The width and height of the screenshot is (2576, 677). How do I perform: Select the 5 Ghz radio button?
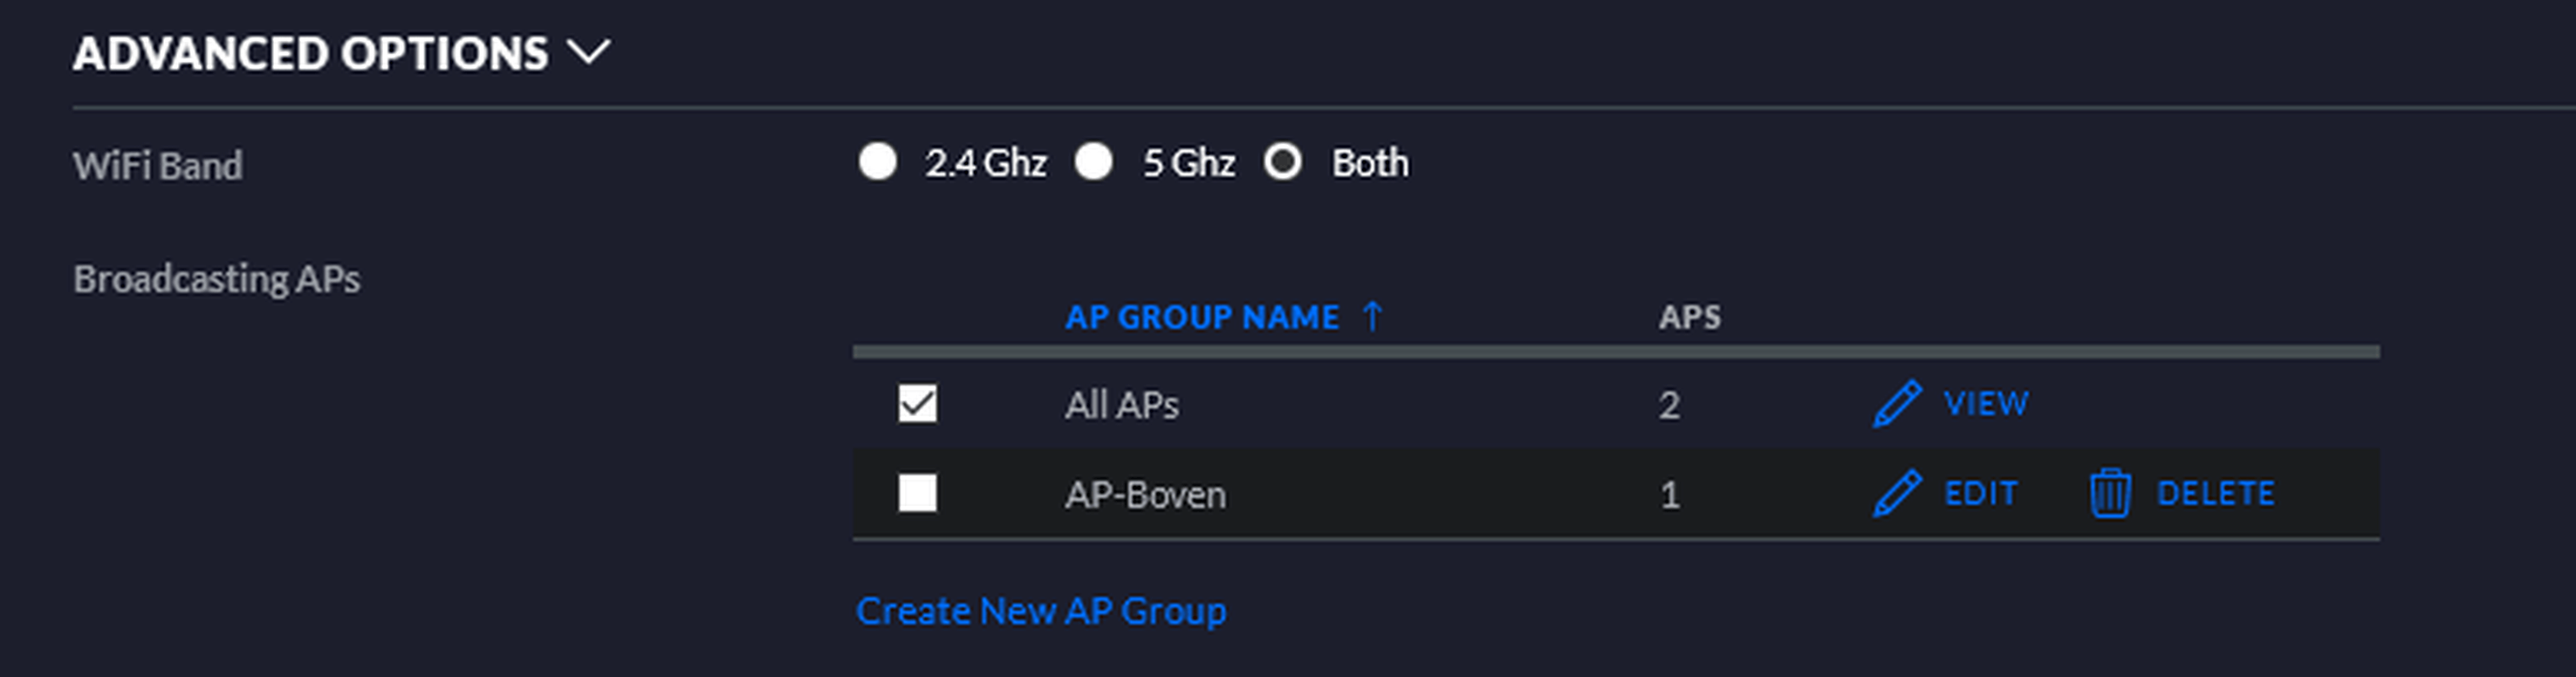(x=1093, y=162)
